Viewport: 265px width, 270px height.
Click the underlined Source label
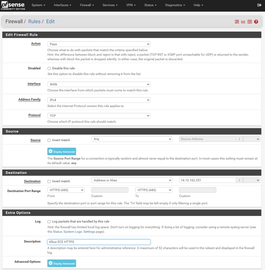pyautogui.click(x=35, y=140)
